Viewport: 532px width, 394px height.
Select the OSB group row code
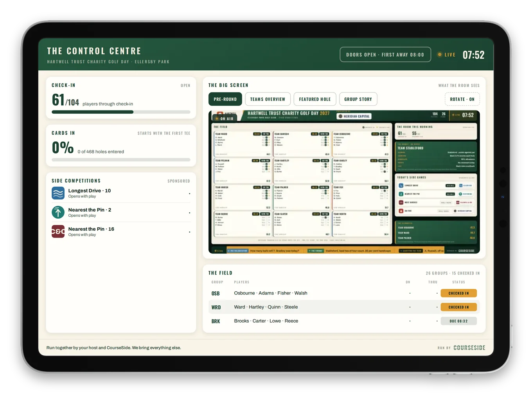[216, 294]
